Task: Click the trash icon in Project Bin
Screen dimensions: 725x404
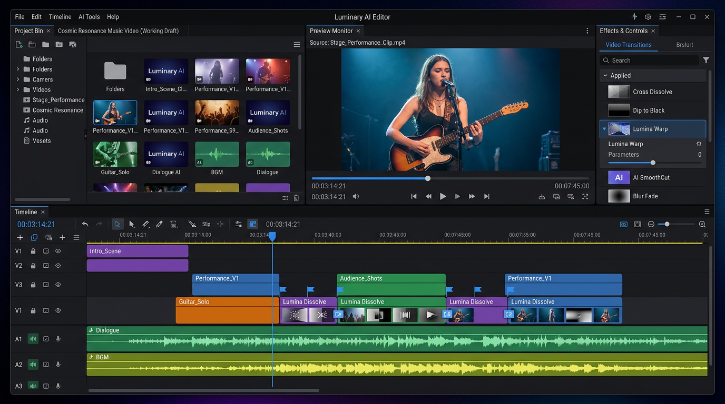Action: tap(296, 198)
